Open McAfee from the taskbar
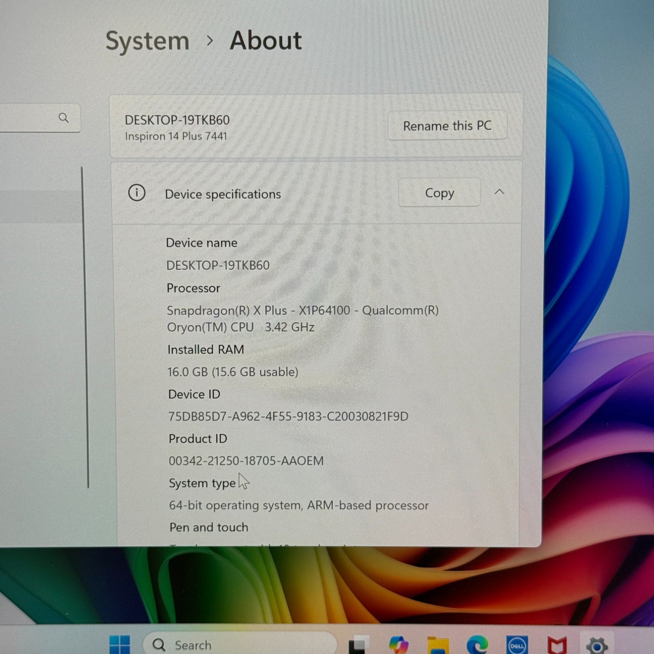The width and height of the screenshot is (654, 654). [557, 645]
